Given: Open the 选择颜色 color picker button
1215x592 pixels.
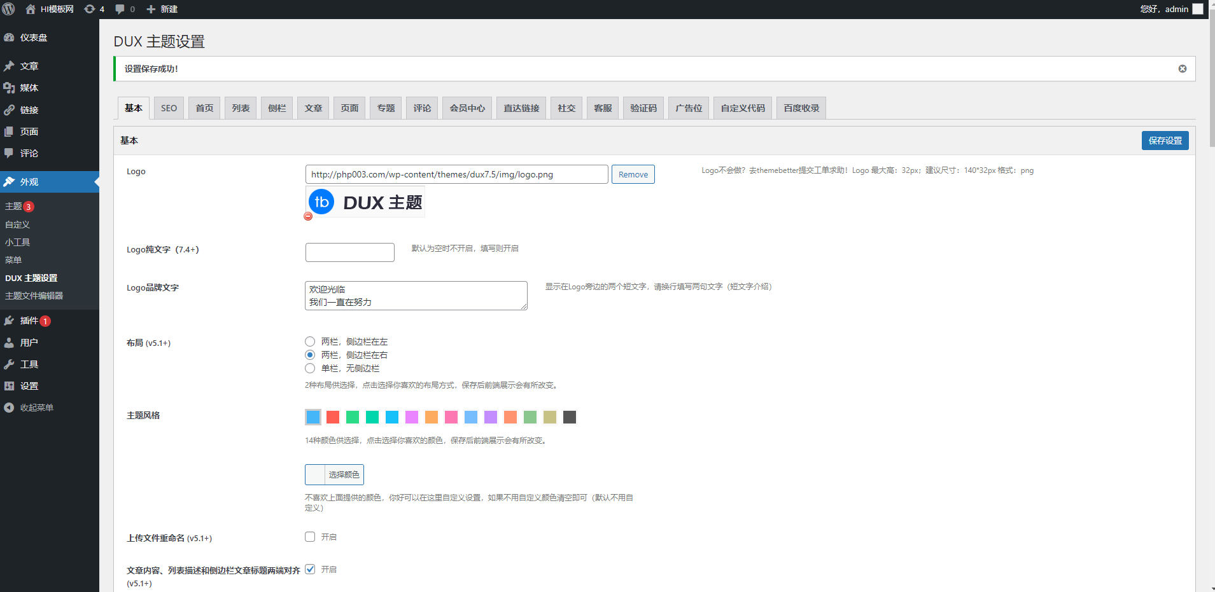Looking at the screenshot, I should (x=334, y=474).
